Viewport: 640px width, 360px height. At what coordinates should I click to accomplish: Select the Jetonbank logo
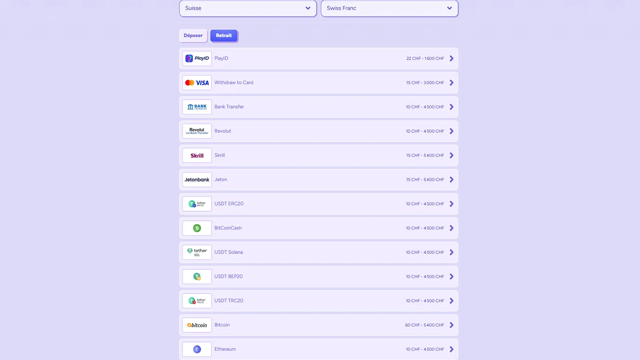pyautogui.click(x=197, y=180)
